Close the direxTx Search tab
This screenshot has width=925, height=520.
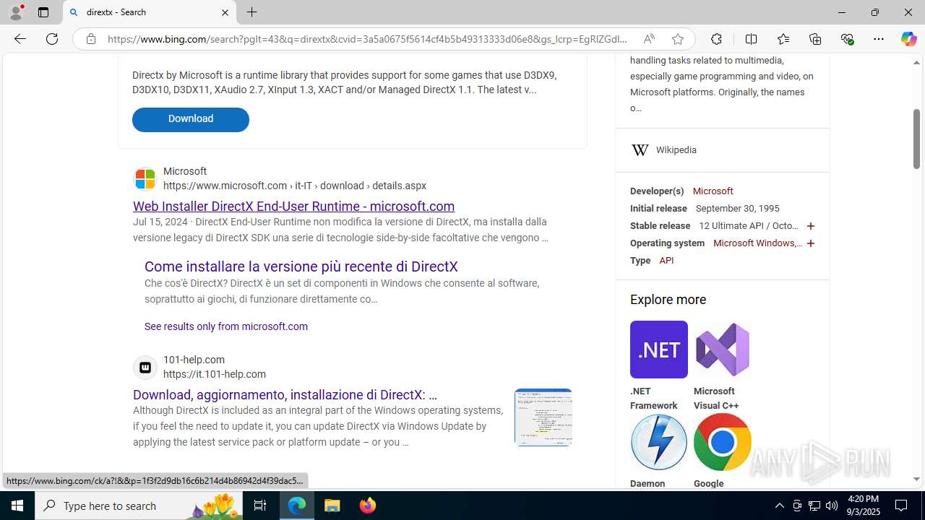(225, 12)
